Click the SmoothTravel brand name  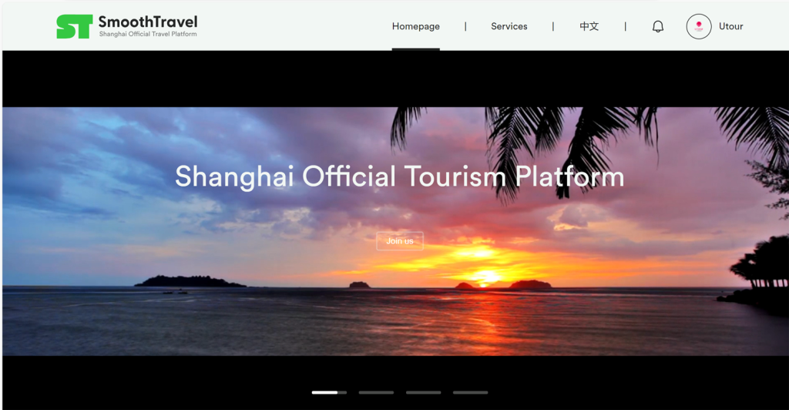[147, 22]
